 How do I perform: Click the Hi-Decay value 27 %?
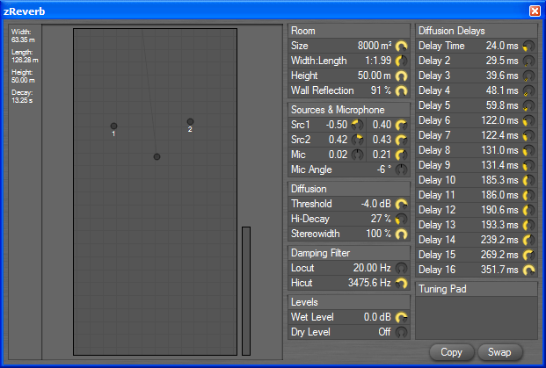pyautogui.click(x=381, y=219)
